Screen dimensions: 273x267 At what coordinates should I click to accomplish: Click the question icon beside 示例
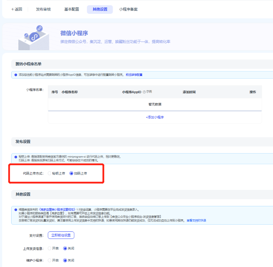coord(144,92)
